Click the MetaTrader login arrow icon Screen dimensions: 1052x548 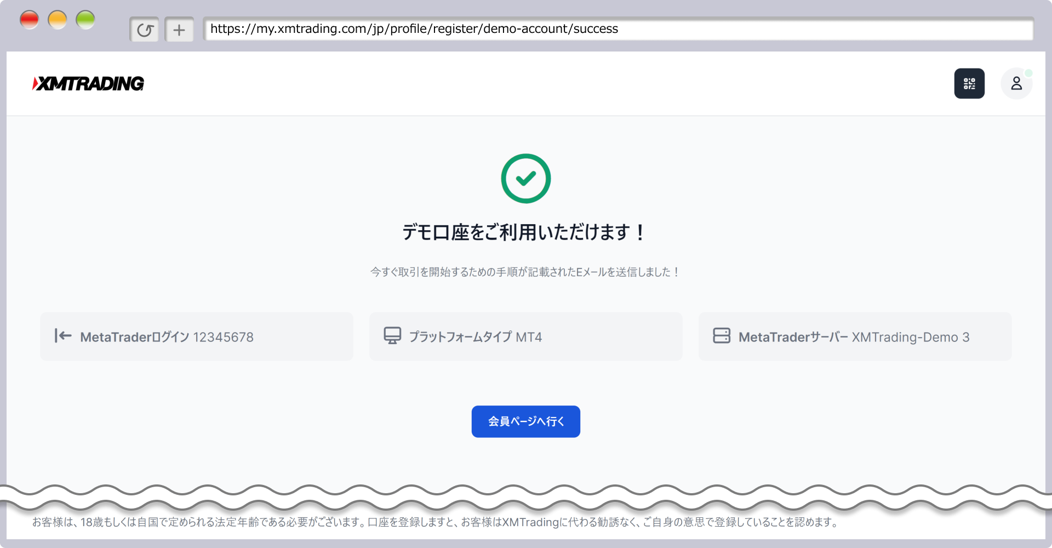pos(63,335)
